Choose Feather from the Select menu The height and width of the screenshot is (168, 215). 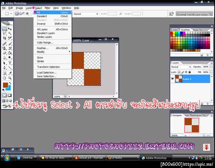[53, 48]
